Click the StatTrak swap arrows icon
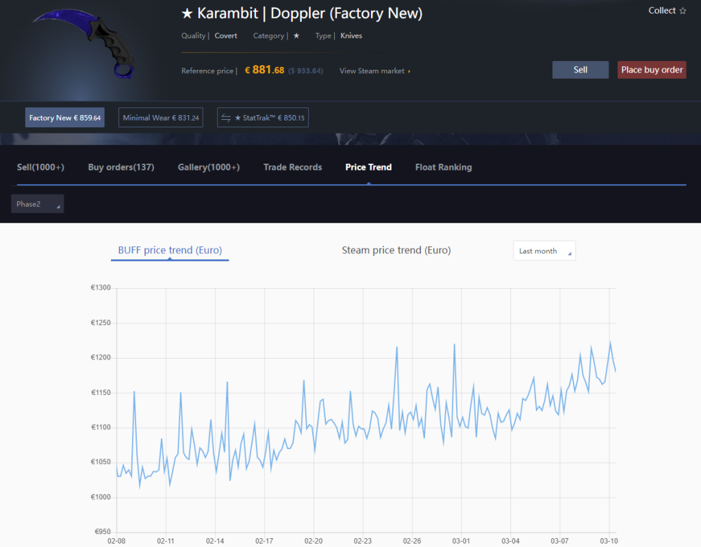The image size is (701, 547). [x=226, y=118]
